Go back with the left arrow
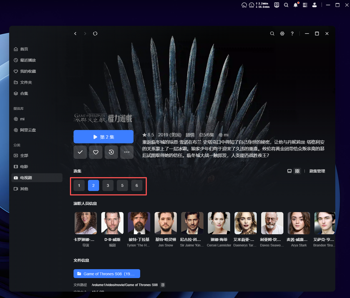 [75, 34]
